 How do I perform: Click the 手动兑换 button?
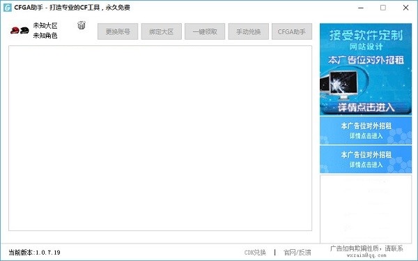click(248, 31)
